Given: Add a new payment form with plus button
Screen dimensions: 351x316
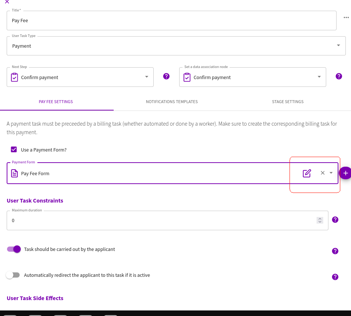Looking at the screenshot, I should pos(345,173).
